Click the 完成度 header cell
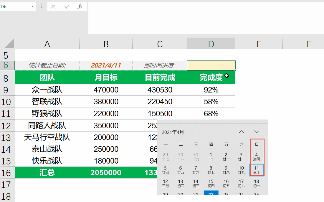The image size is (324, 202). (x=211, y=77)
